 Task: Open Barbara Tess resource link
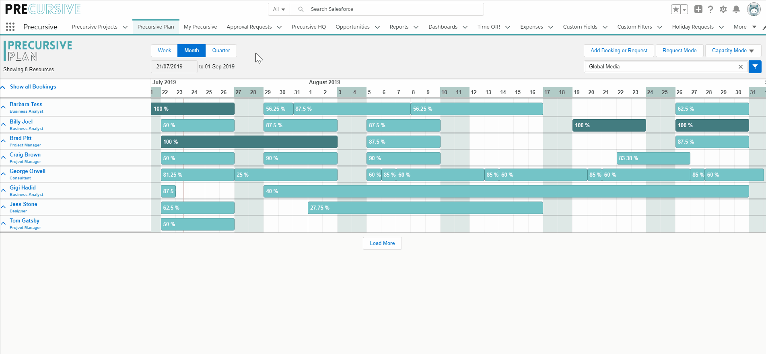click(26, 105)
